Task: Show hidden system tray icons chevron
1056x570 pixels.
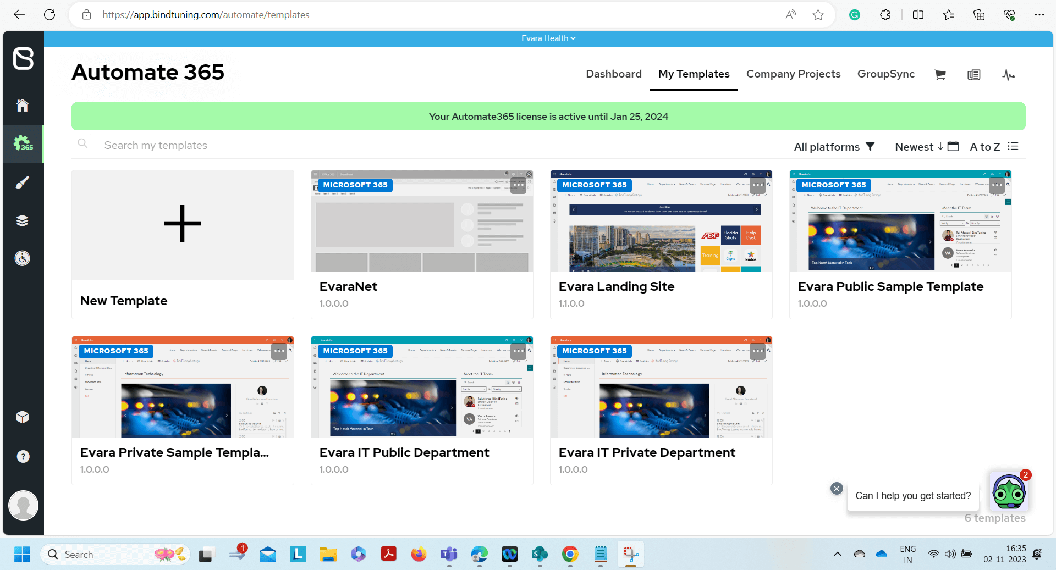Action: (837, 554)
